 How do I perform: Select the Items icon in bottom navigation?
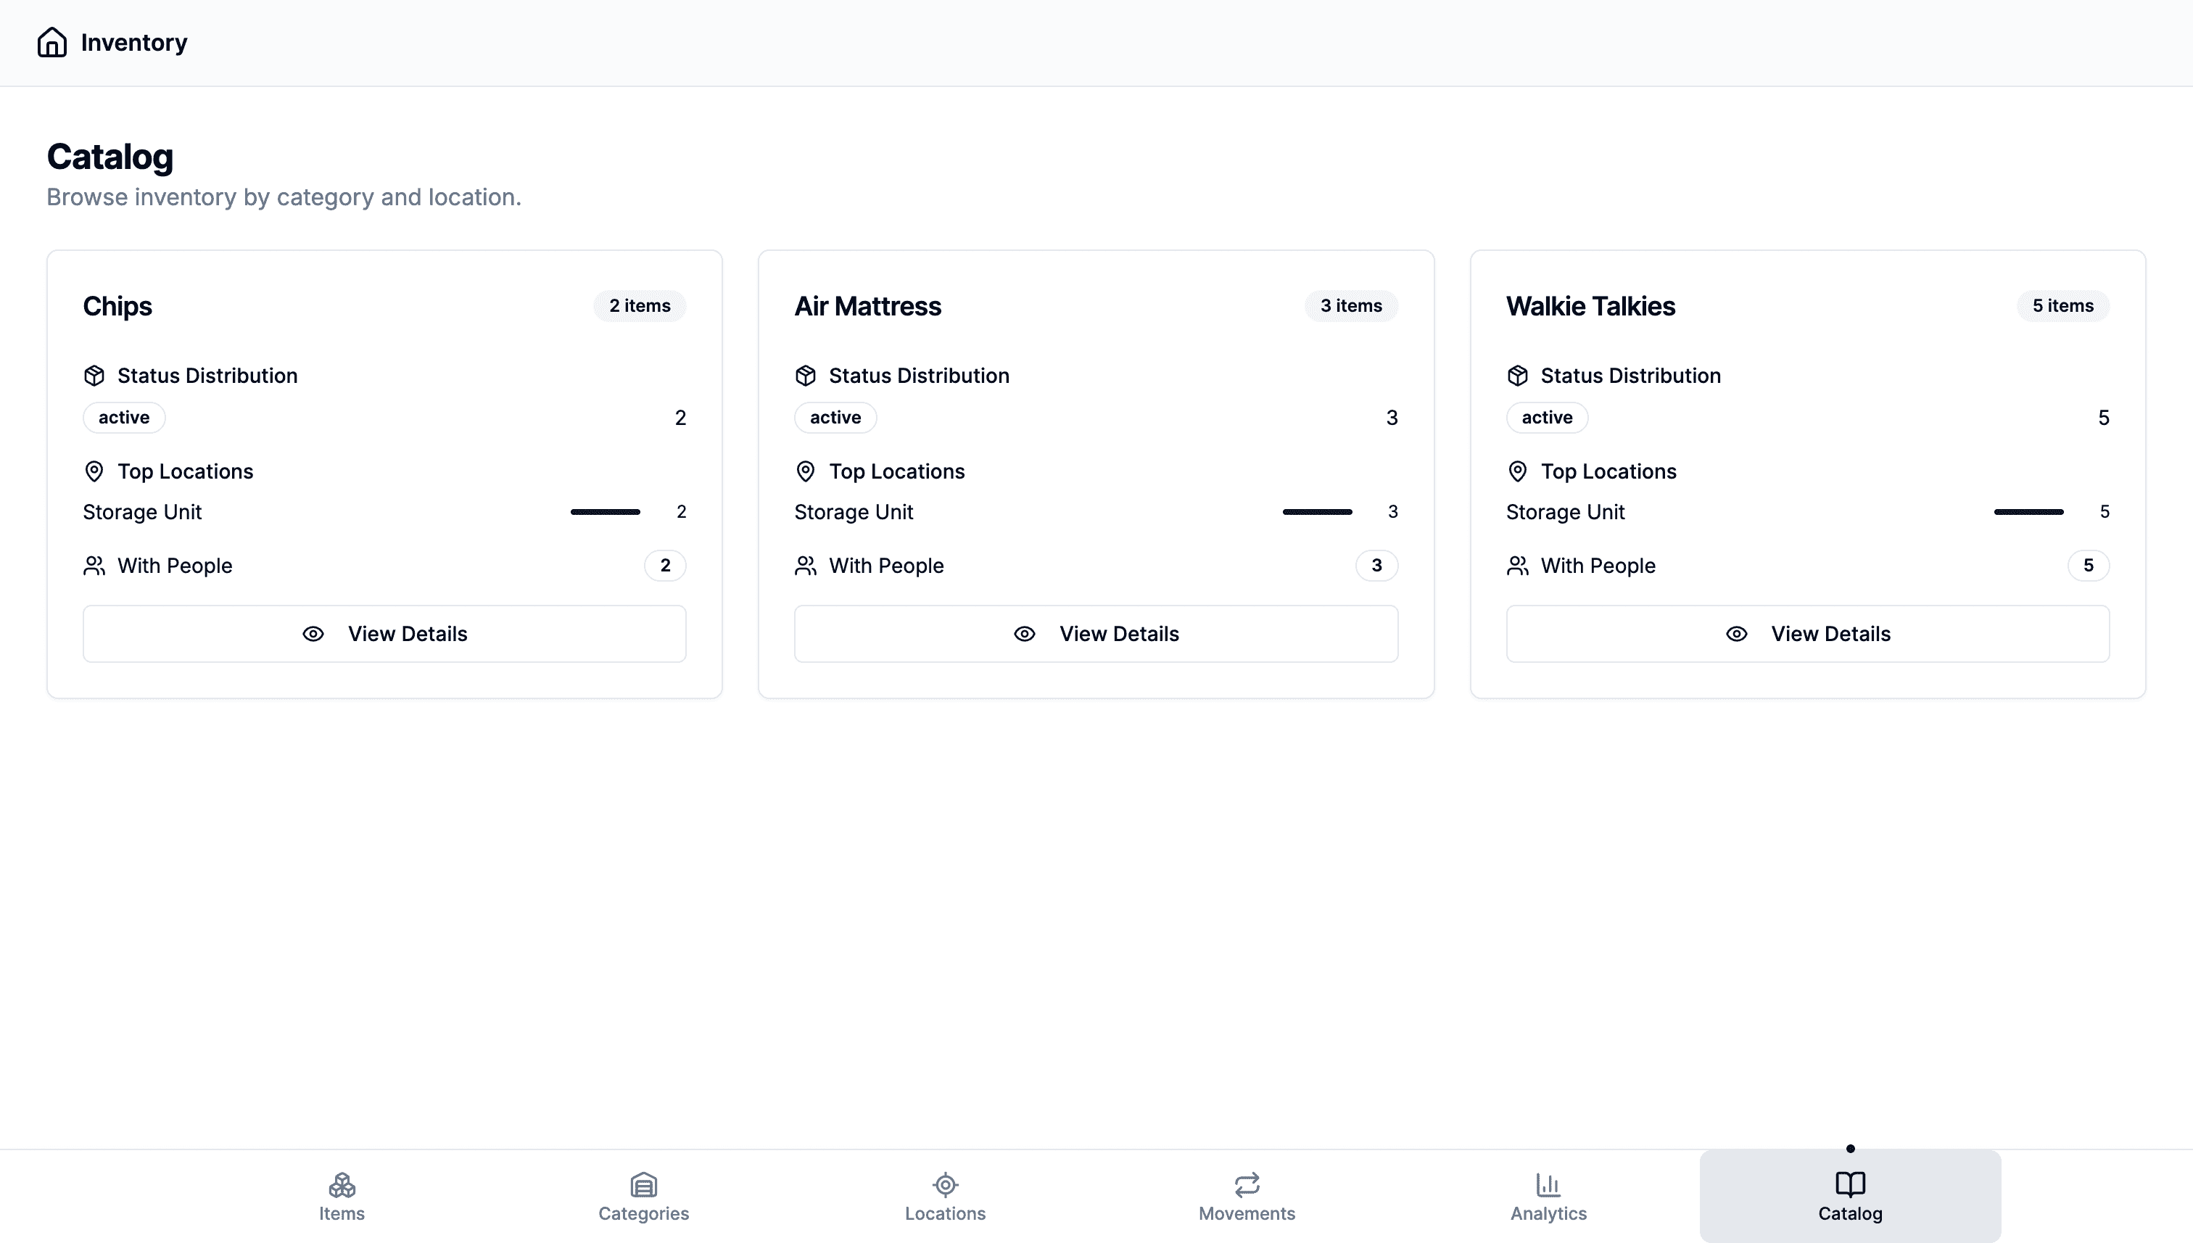click(x=341, y=1185)
